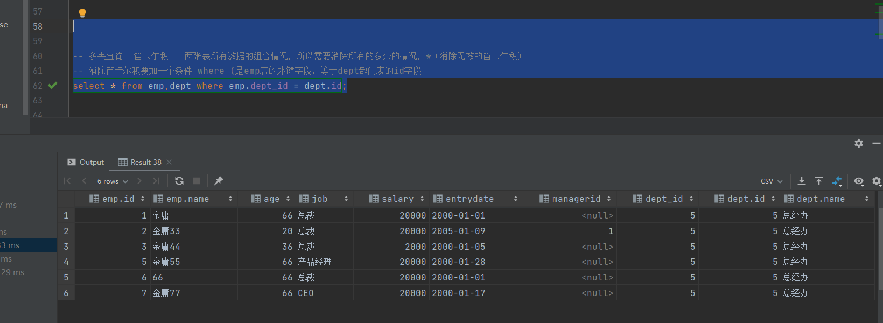Click the stop/cancel query icon
Screen dimensions: 883x323
[x=197, y=181]
